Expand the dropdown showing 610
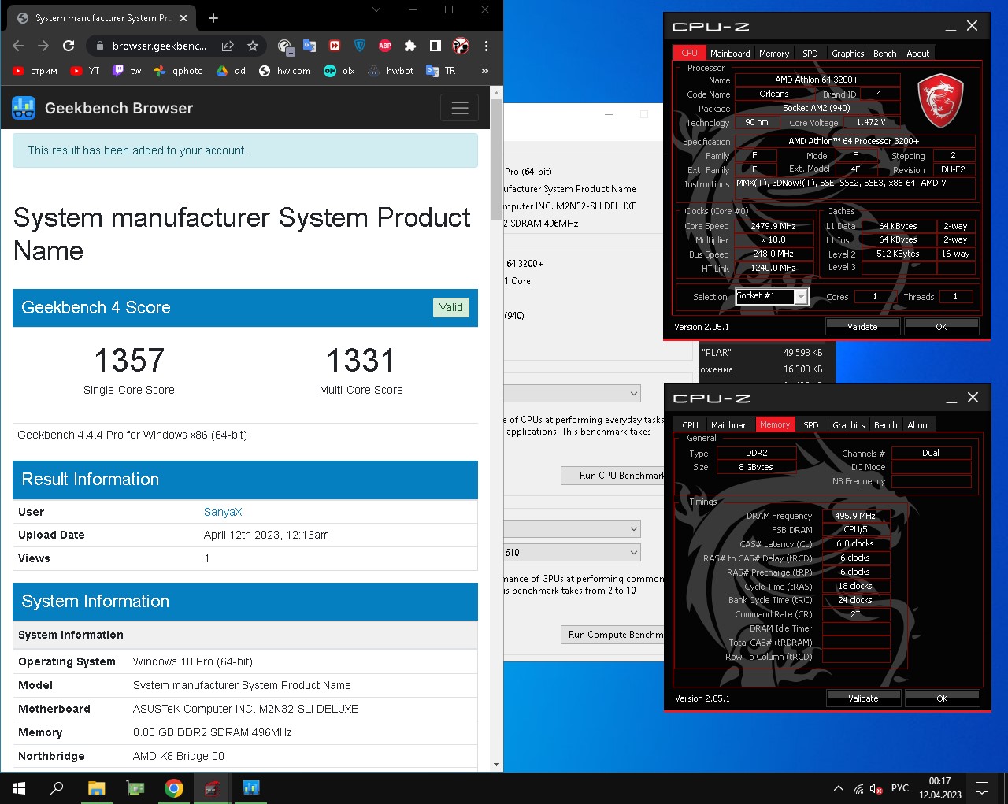The width and height of the screenshot is (1008, 804). 573,553
